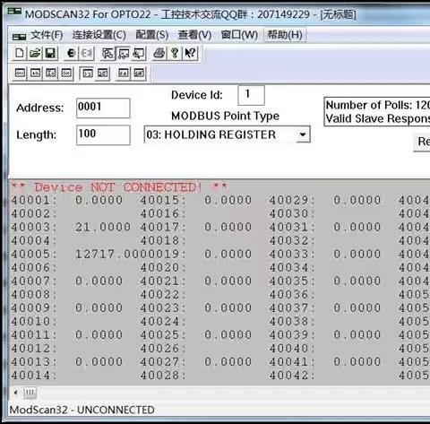Click the application icon in title bar
Screen dimensions: 430x424
[14, 12]
